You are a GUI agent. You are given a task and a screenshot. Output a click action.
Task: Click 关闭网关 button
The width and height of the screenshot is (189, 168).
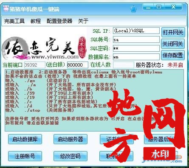173,44
